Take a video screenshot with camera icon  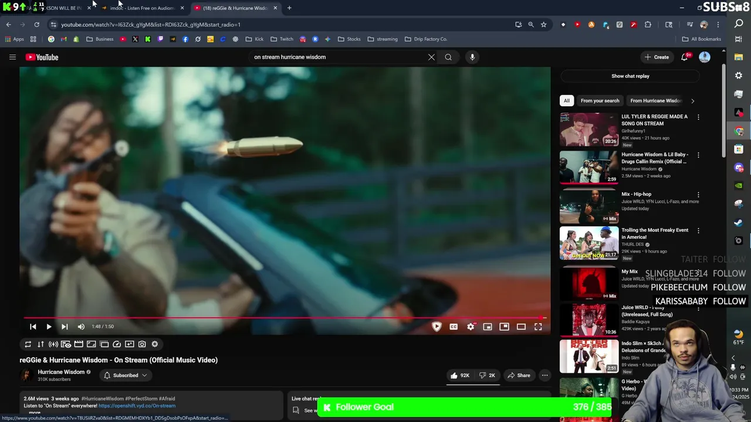click(142, 344)
